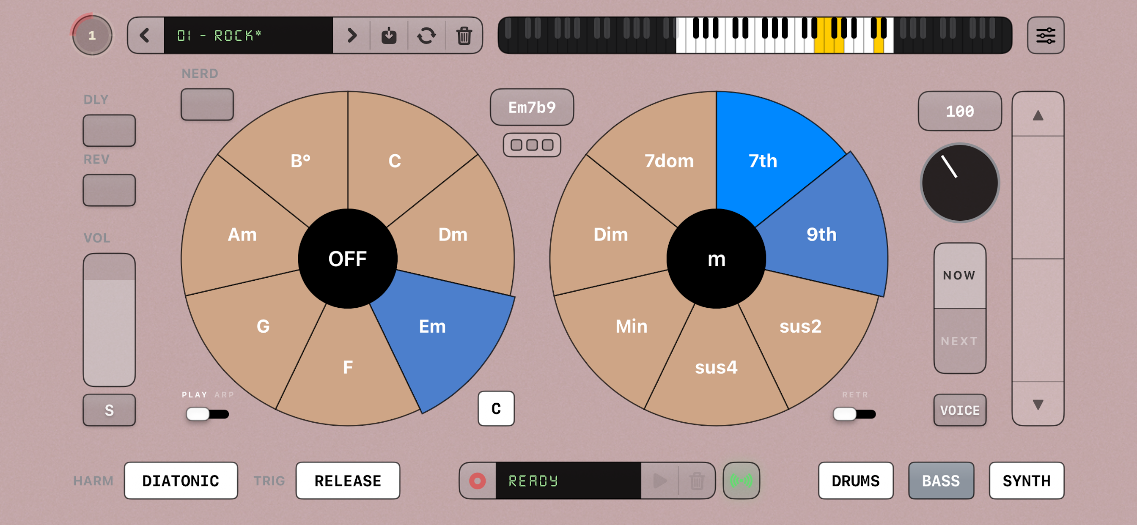Viewport: 1137px width, 525px height.
Task: Delete the recording with bottom trash icon
Action: tap(697, 481)
